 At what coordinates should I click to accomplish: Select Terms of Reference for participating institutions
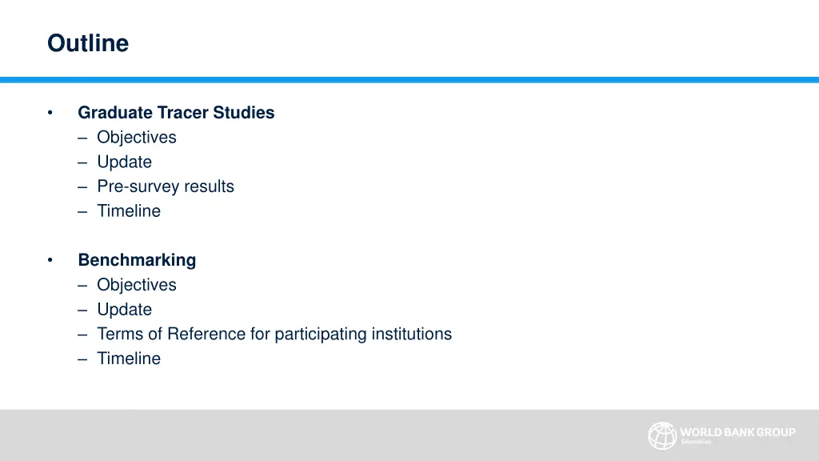tap(274, 334)
